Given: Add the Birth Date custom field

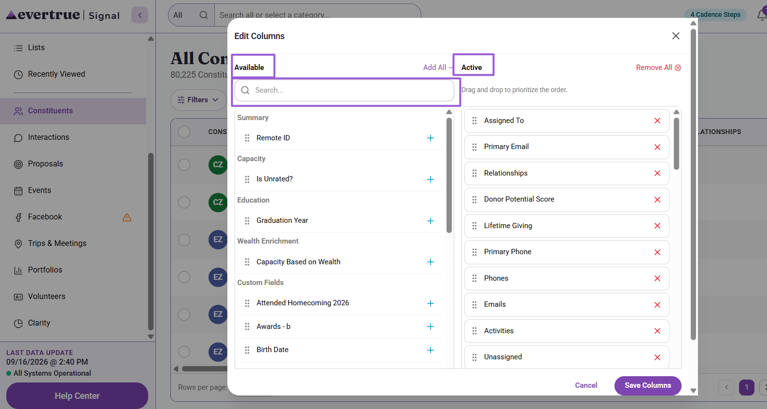Looking at the screenshot, I should [x=430, y=350].
